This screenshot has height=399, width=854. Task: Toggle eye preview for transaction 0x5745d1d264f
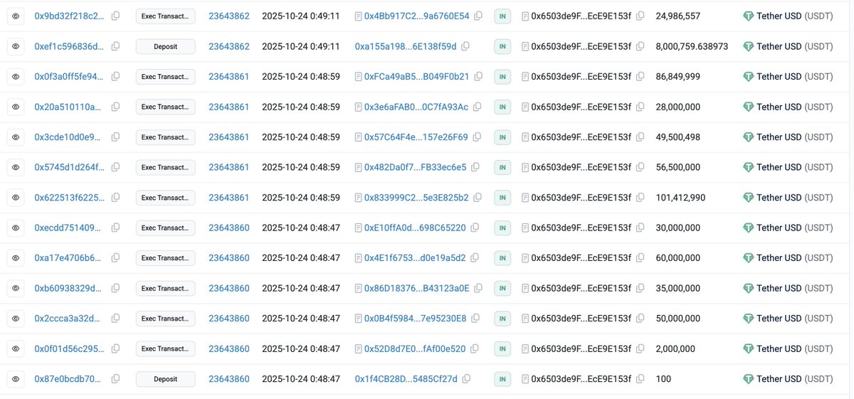[15, 167]
